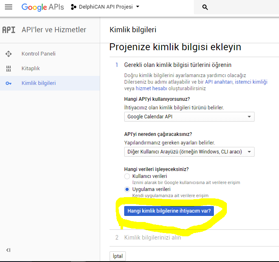Follow the hizmet hesabı link
The width and height of the screenshot is (279, 262).
pyautogui.click(x=151, y=89)
